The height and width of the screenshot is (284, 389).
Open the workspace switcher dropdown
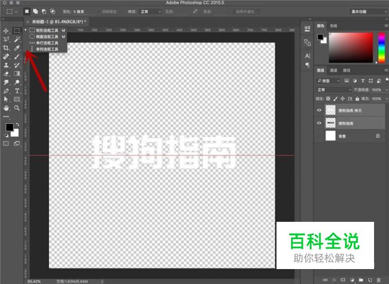click(x=369, y=11)
